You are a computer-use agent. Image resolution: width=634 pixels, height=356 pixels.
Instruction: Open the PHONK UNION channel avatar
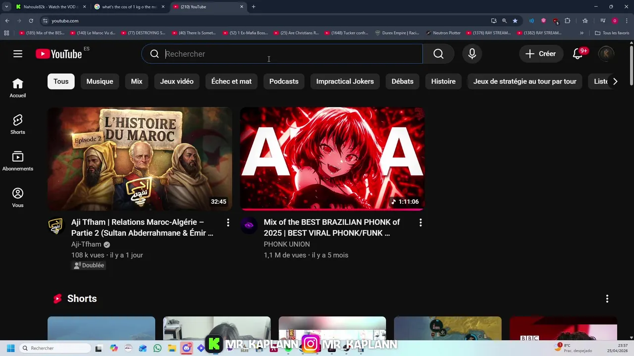[x=249, y=225]
